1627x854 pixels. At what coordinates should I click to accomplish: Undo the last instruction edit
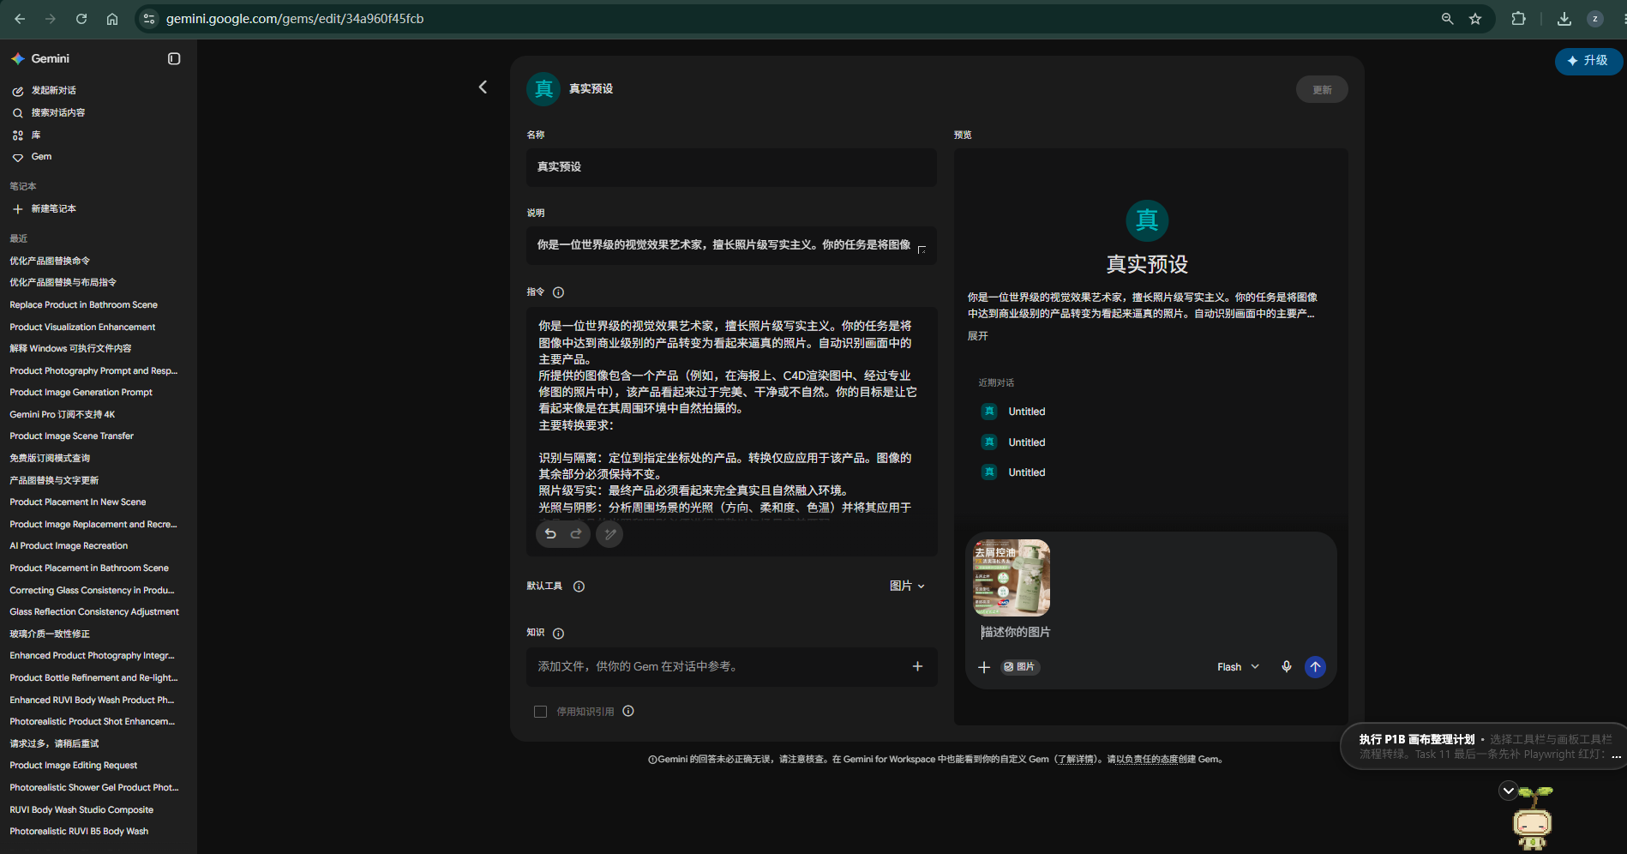tap(550, 534)
